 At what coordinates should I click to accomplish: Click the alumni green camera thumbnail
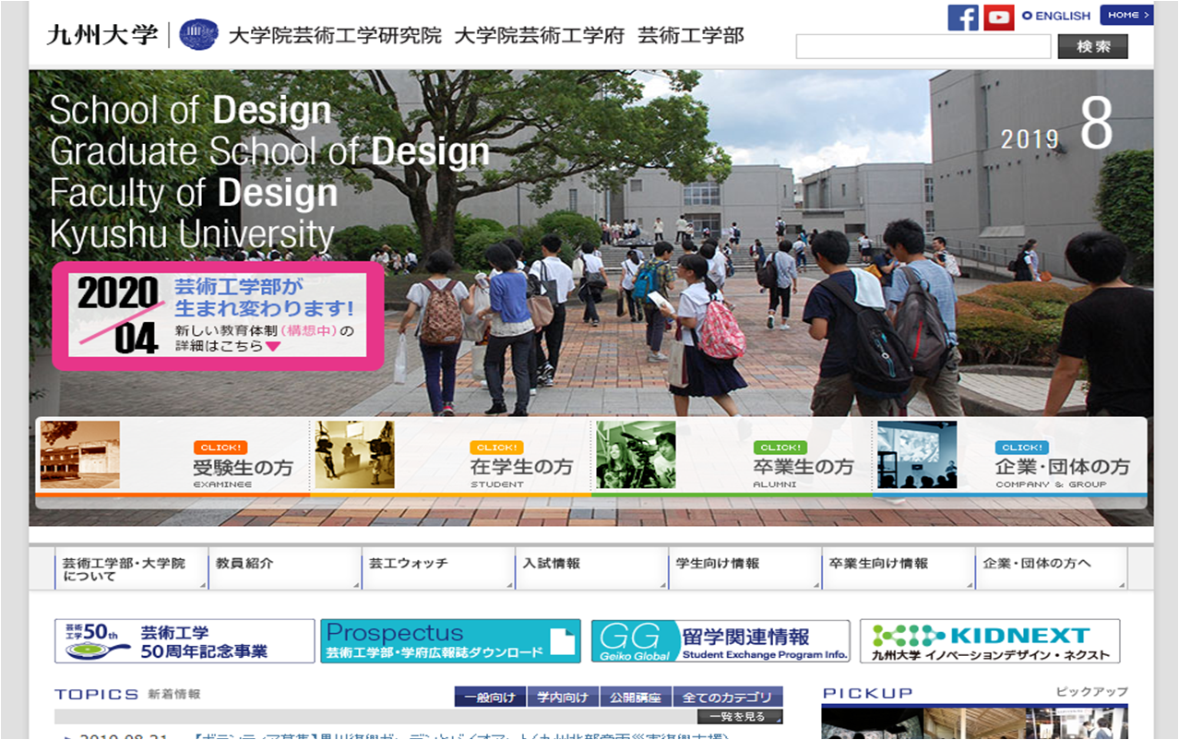coord(636,455)
